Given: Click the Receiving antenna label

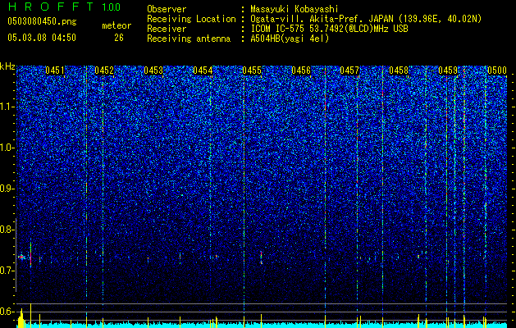Looking at the screenshot, I should click(189, 39).
